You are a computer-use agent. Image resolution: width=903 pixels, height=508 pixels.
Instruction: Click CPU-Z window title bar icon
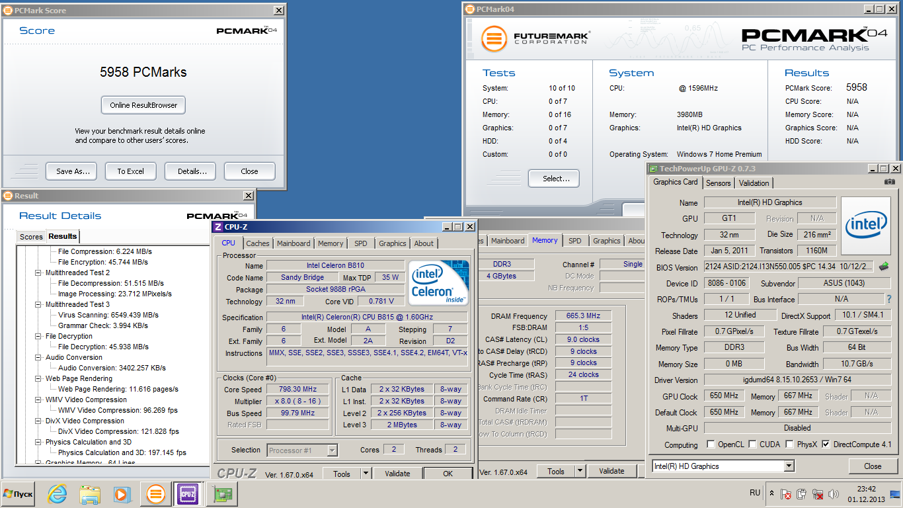point(218,227)
